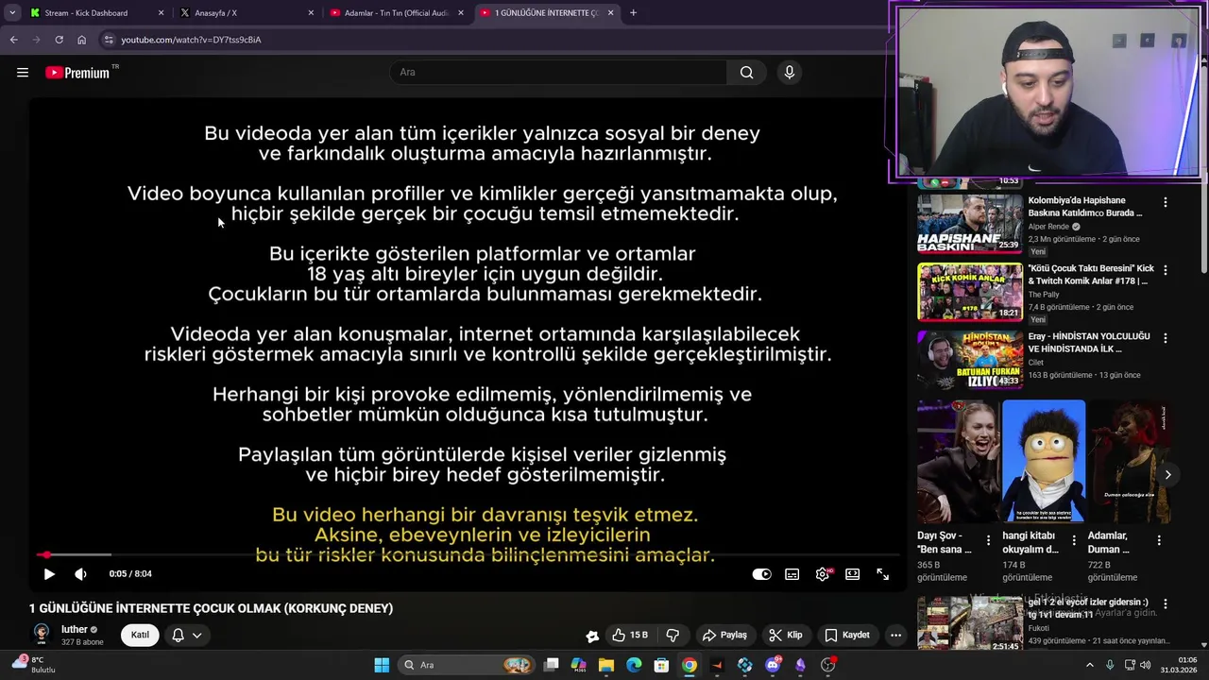Open Eray Hindistan Yolculuğu video thumbnail
Viewport: 1209px width, 680px height.
tap(970, 360)
